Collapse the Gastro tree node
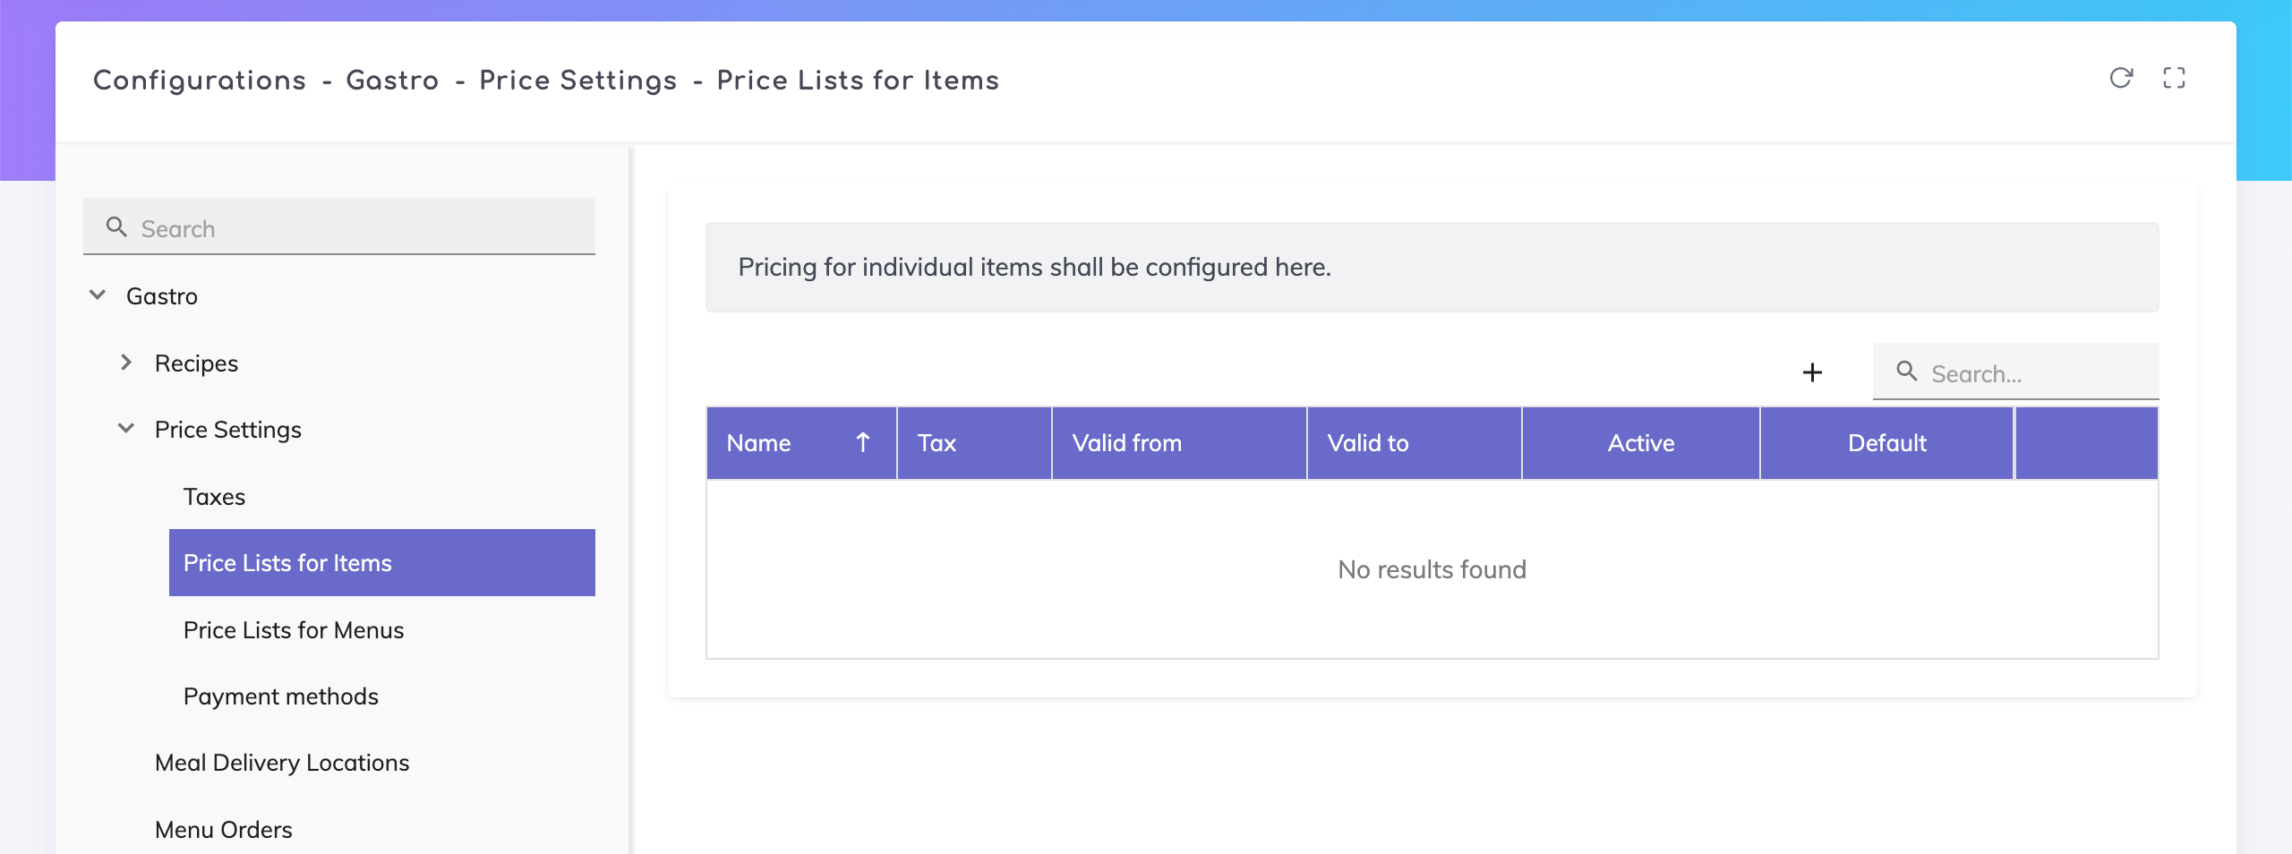This screenshot has height=854, width=2292. pyautogui.click(x=98, y=295)
